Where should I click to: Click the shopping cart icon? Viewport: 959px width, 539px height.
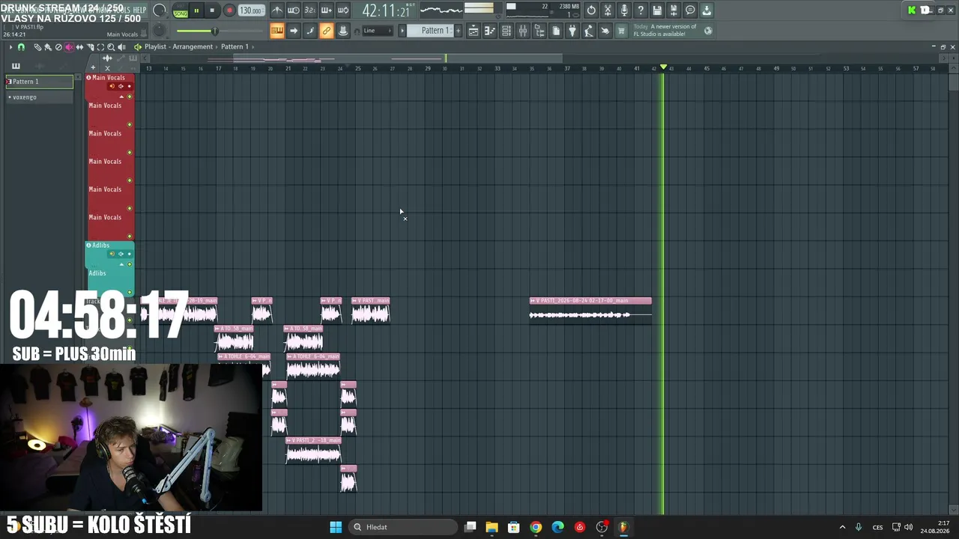pyautogui.click(x=621, y=31)
